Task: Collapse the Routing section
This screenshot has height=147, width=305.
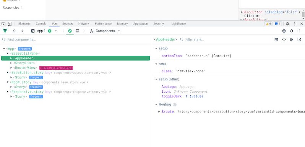Action: point(156,105)
